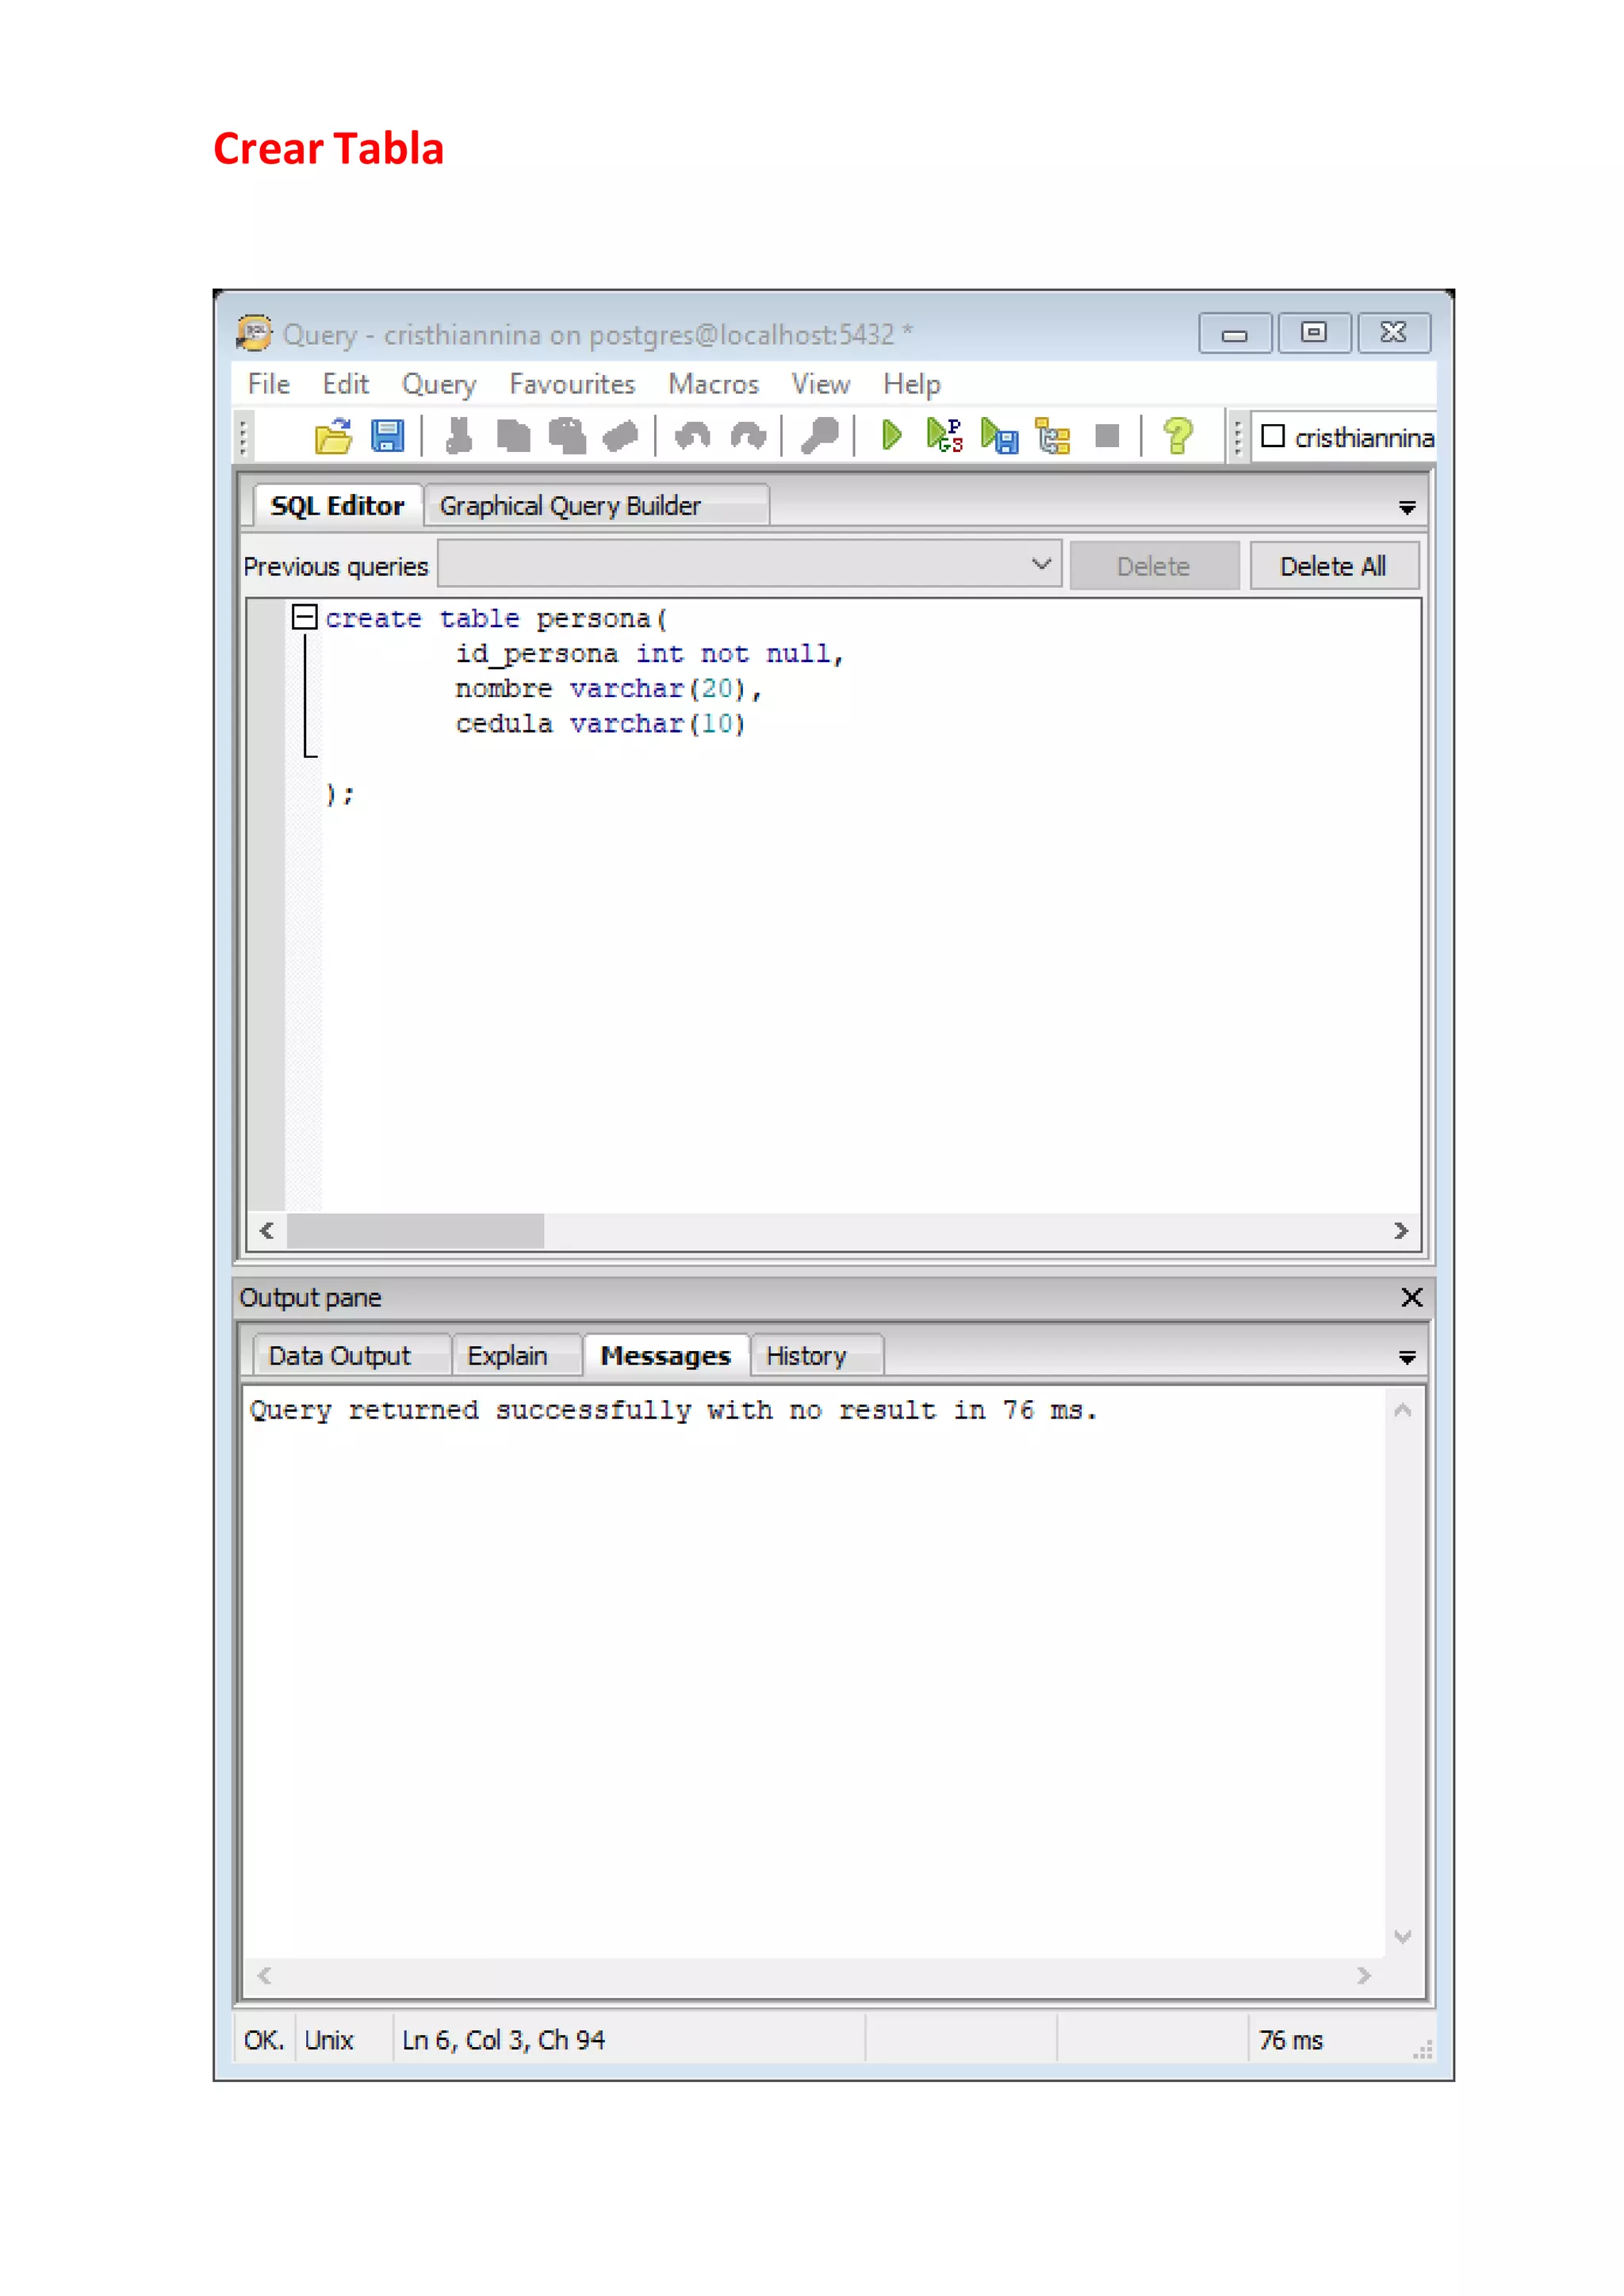
Task: Click the pgAdmin elephant title bar icon
Action: tap(254, 333)
